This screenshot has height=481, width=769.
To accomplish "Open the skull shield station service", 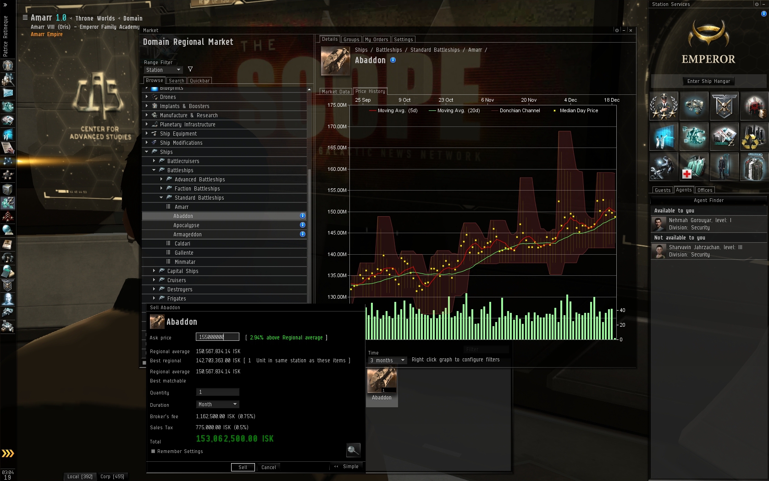I will pos(724,106).
